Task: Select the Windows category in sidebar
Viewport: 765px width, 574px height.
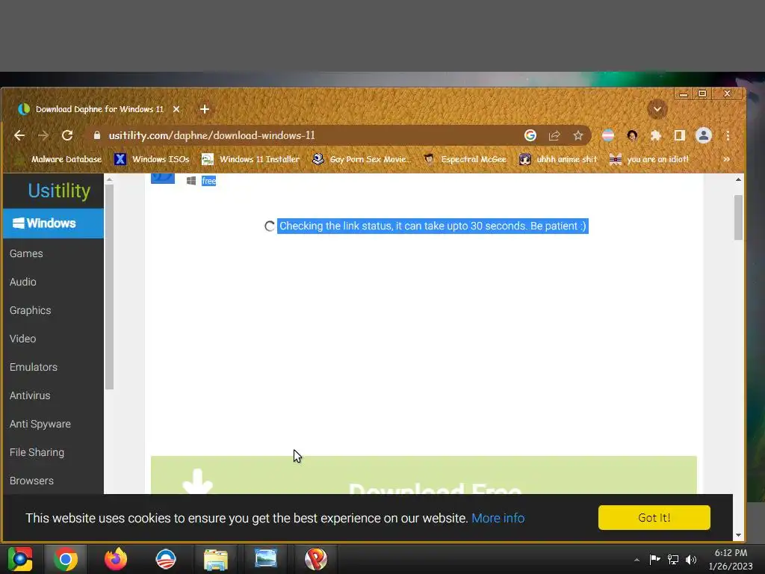Action: click(53, 223)
